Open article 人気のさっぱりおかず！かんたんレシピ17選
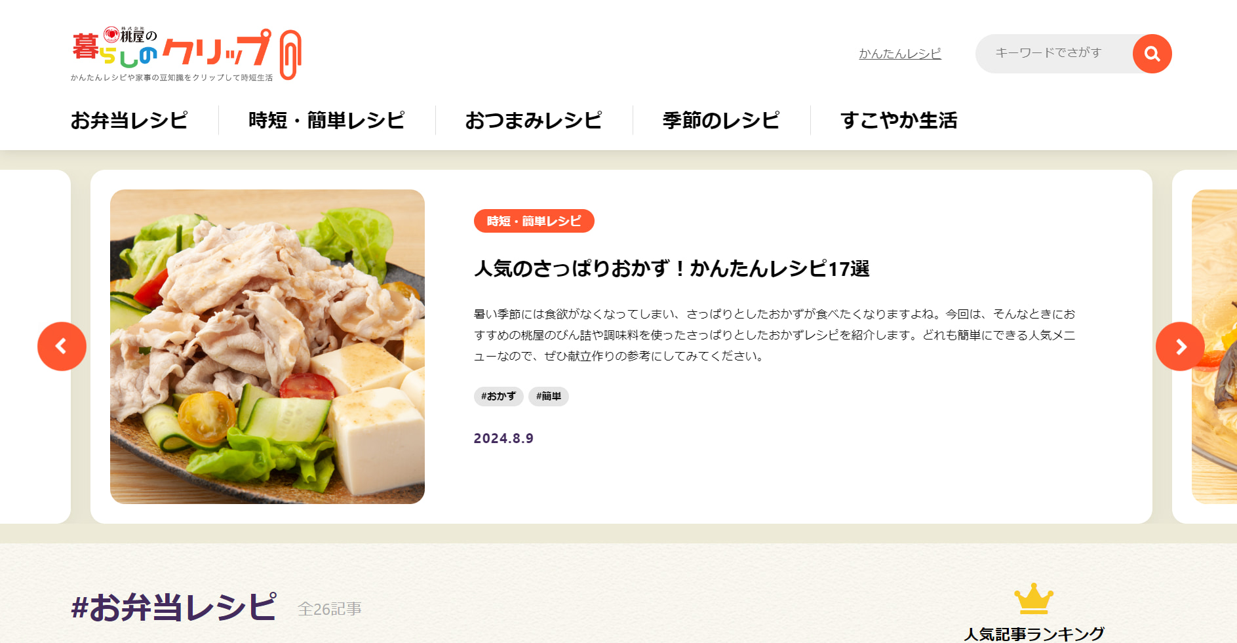The height and width of the screenshot is (643, 1237). tap(671, 268)
